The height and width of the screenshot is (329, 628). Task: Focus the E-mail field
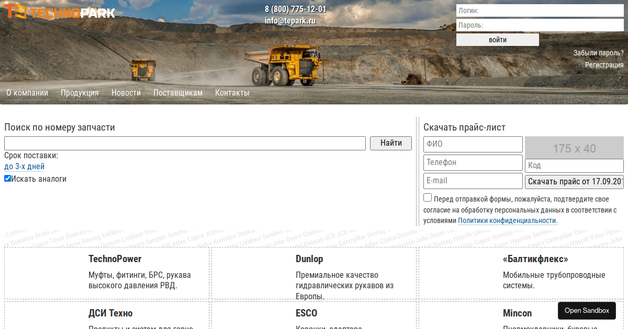coord(473,181)
